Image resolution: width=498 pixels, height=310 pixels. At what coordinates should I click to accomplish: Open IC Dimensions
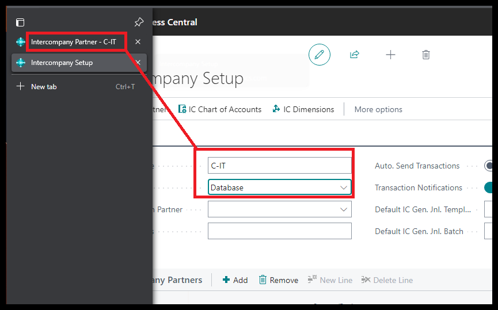[x=303, y=109]
